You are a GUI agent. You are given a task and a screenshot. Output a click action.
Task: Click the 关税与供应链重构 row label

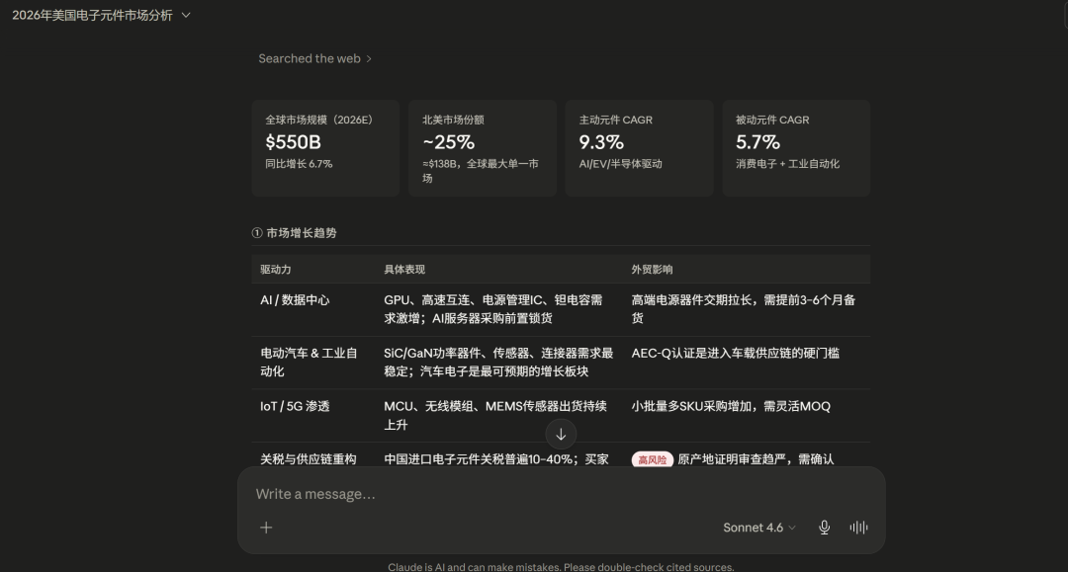[x=309, y=459]
